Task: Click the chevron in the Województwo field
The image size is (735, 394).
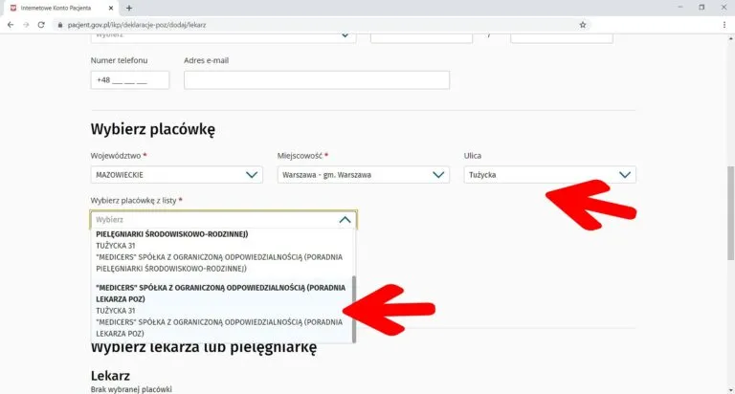Action: (252, 175)
